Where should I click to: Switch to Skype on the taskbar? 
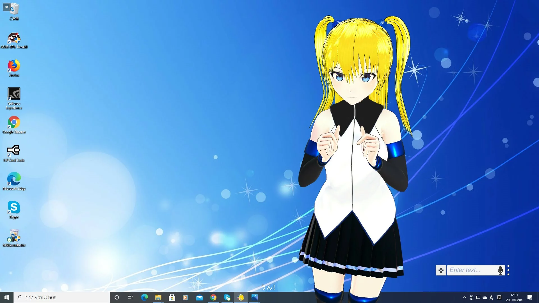tap(227, 297)
